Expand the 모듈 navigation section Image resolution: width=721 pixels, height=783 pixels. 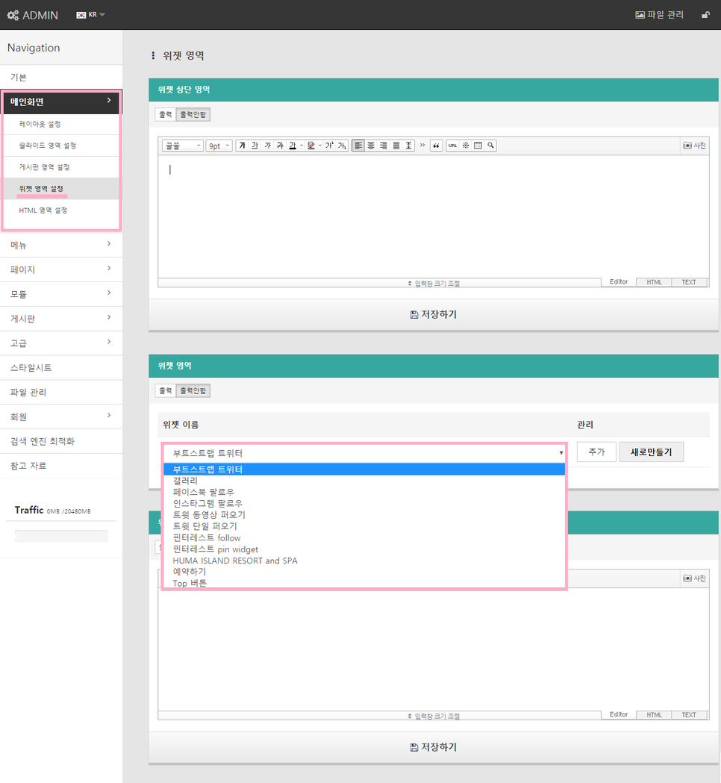coord(61,293)
